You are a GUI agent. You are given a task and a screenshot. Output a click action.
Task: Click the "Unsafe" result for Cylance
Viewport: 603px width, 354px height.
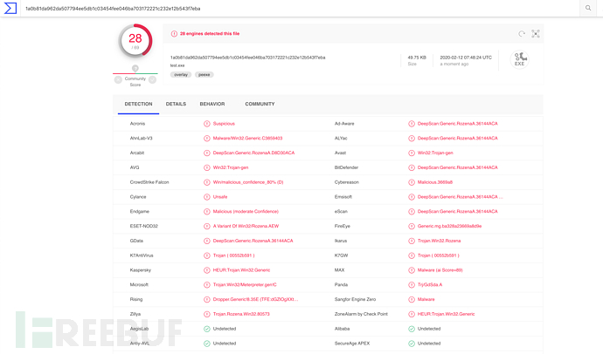pos(220,197)
